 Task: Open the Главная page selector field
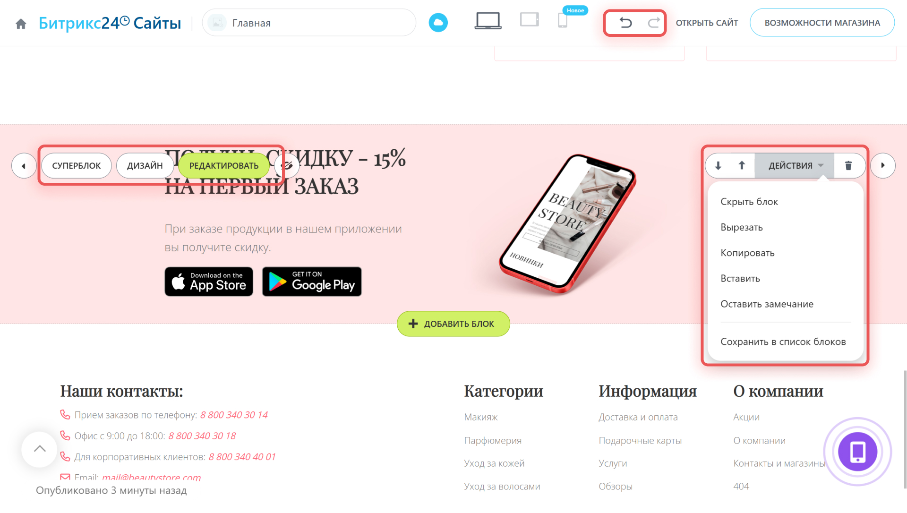click(309, 23)
